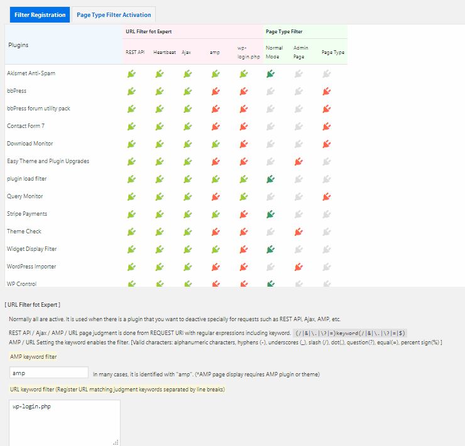This screenshot has width=465, height=446.
Task: Toggle Query Monitor Page Type plug icon
Action: tap(327, 196)
